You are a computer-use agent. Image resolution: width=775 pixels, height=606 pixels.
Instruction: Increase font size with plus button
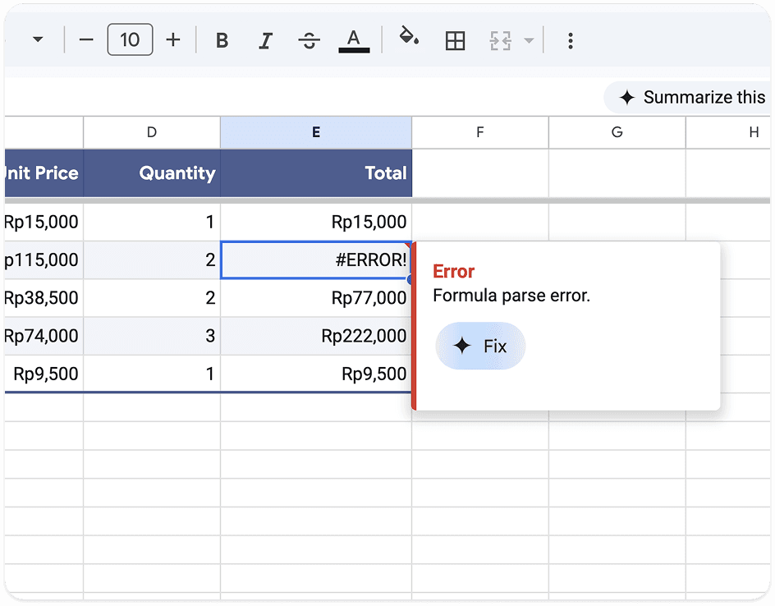pos(173,39)
